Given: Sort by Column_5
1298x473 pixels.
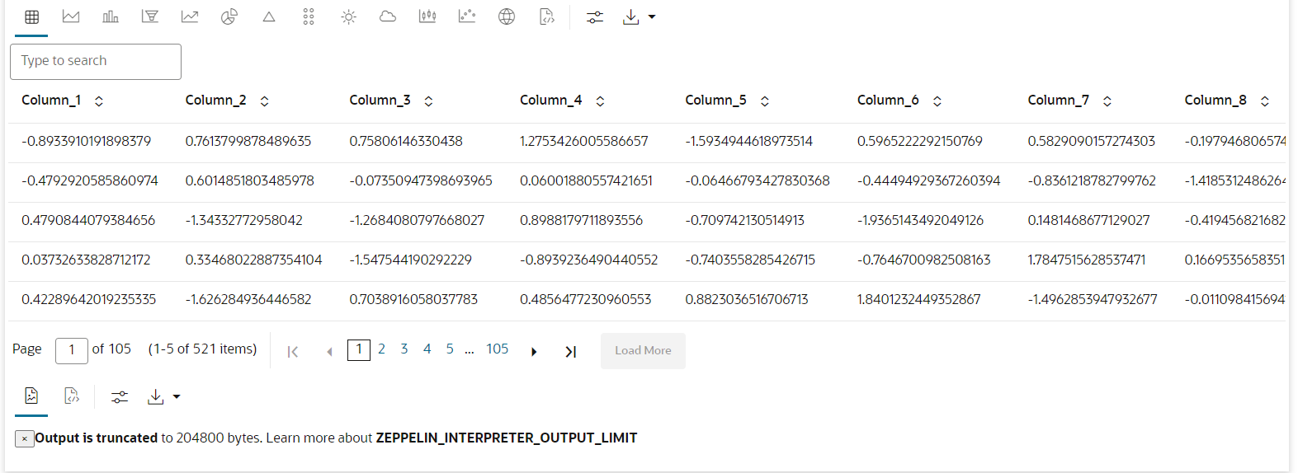Looking at the screenshot, I should pos(765,101).
